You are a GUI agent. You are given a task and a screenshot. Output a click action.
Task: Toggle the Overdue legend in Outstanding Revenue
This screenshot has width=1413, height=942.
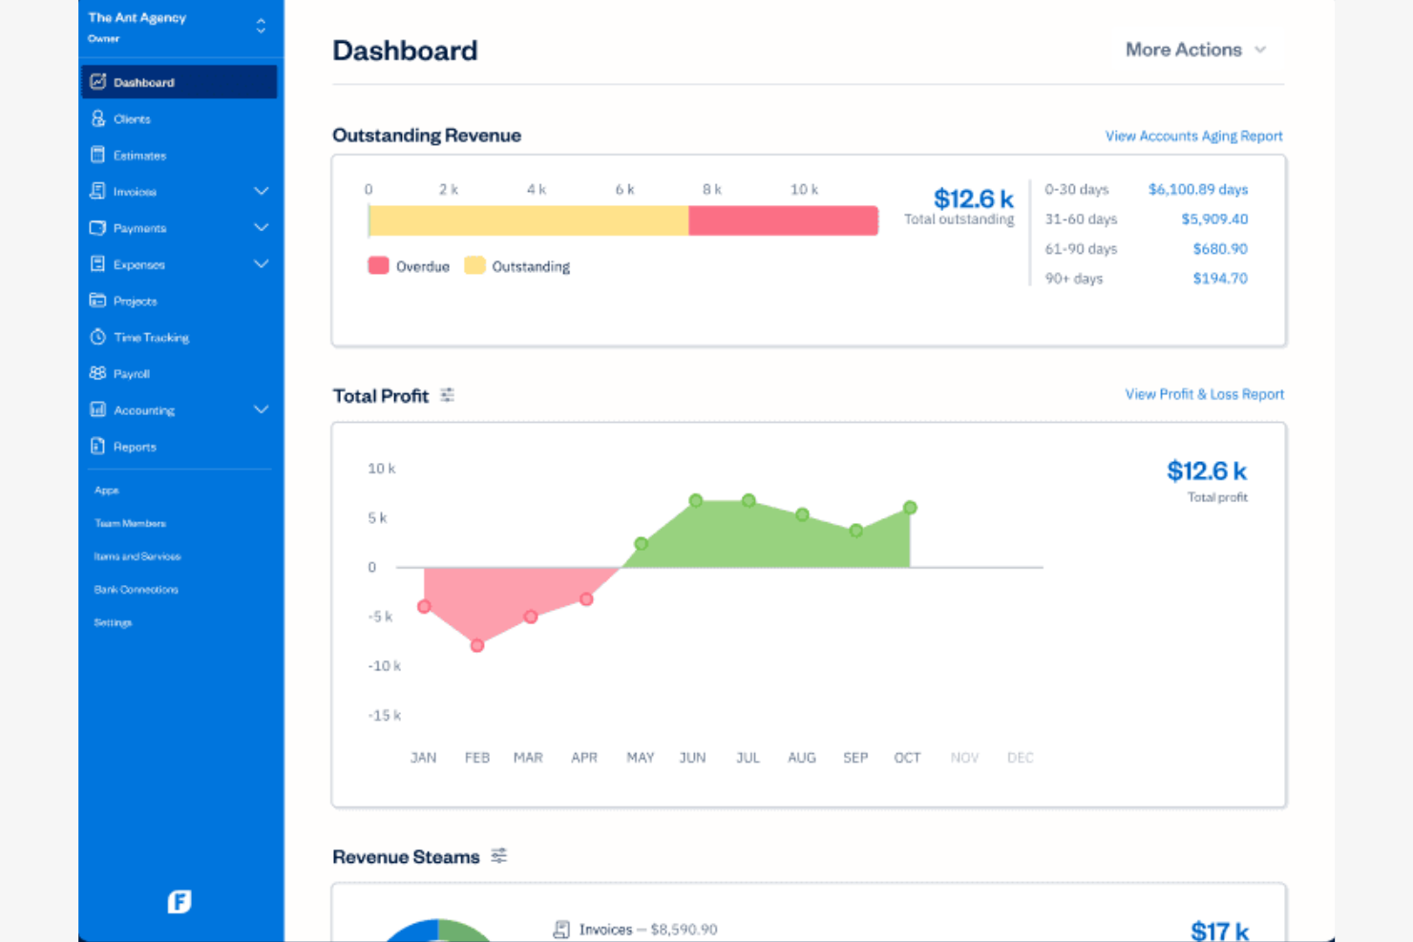coord(377,265)
